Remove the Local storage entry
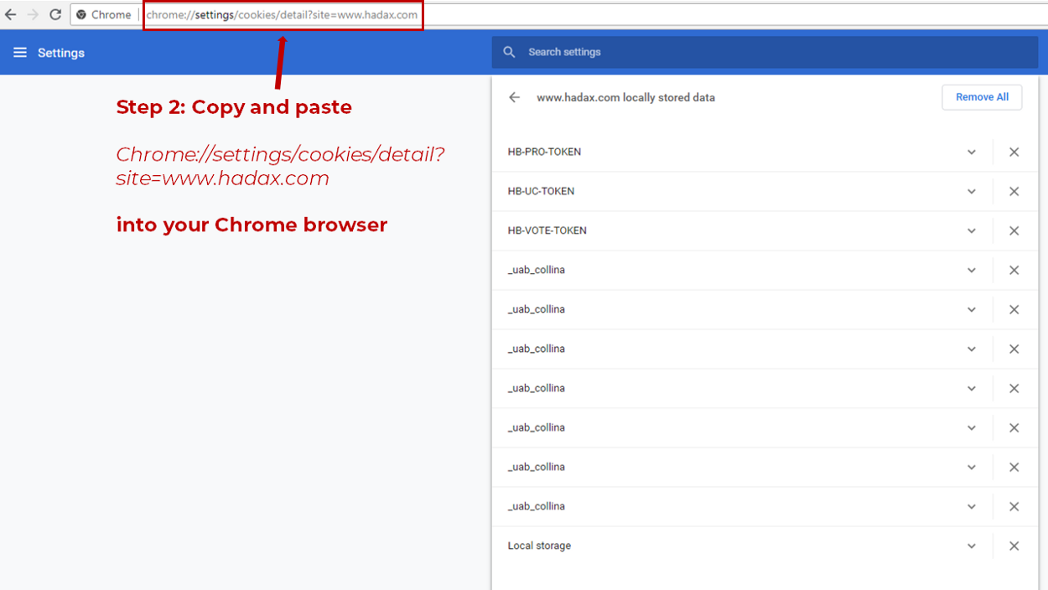 pyautogui.click(x=1014, y=546)
